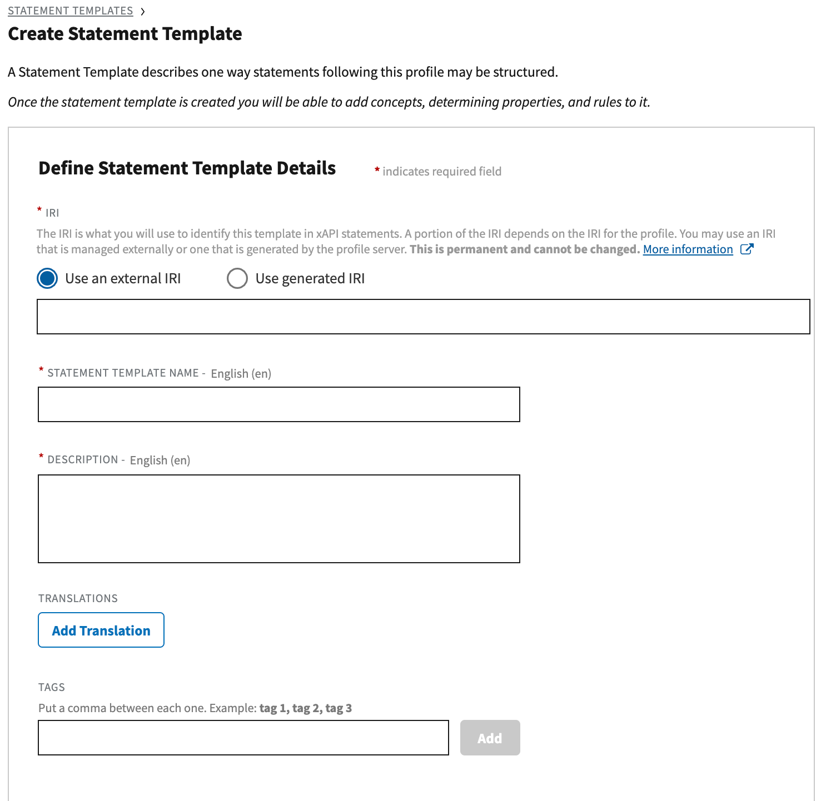Focus the external IRI text field
The width and height of the screenshot is (826, 801).
pos(423,317)
